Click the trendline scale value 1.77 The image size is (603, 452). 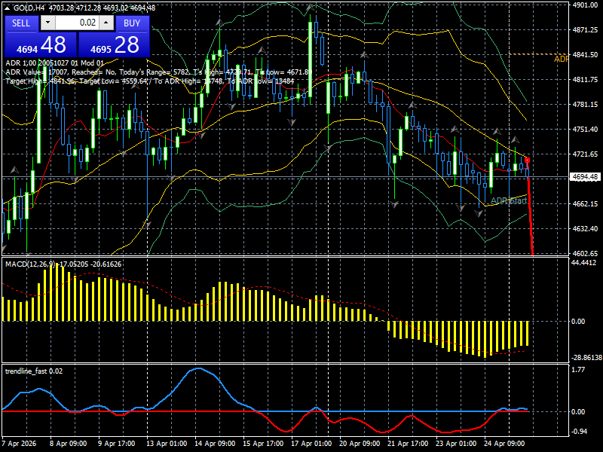pos(578,369)
